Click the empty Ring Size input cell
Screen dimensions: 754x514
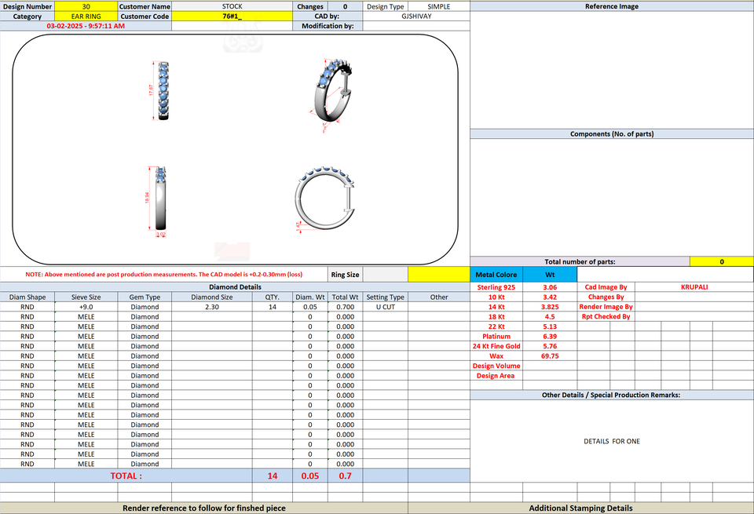[385, 275]
